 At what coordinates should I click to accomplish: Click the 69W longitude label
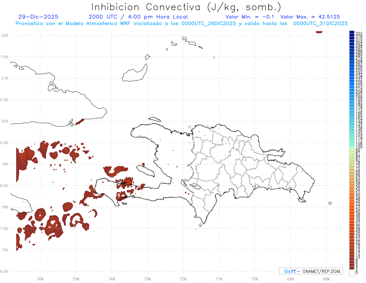coord(290,279)
